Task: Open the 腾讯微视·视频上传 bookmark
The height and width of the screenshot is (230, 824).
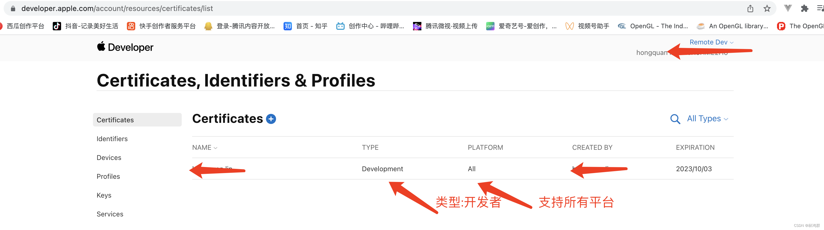Action: pos(445,26)
